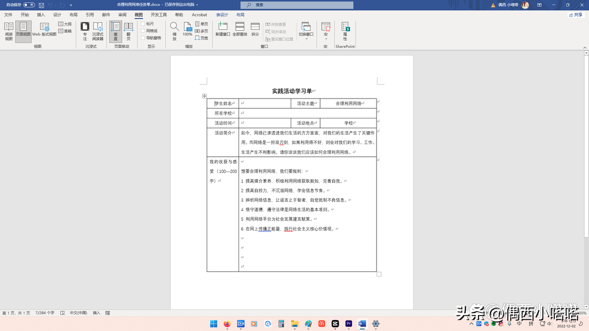589x331 pixels.
Task: Set zoom to 100% via the ribbon icon
Action: [187, 29]
